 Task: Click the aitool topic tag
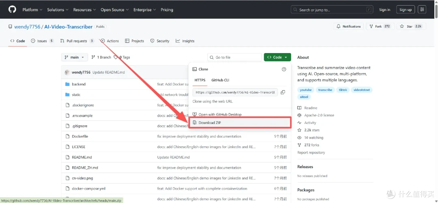[x=304, y=97]
